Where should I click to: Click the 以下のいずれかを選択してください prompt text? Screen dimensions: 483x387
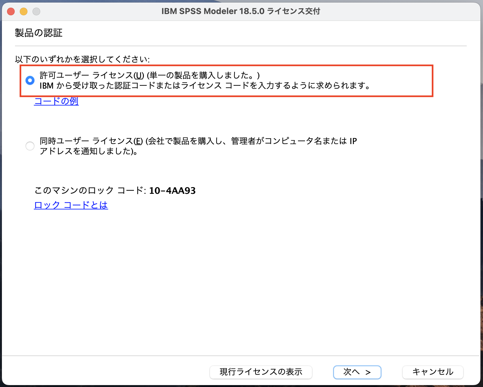(82, 59)
